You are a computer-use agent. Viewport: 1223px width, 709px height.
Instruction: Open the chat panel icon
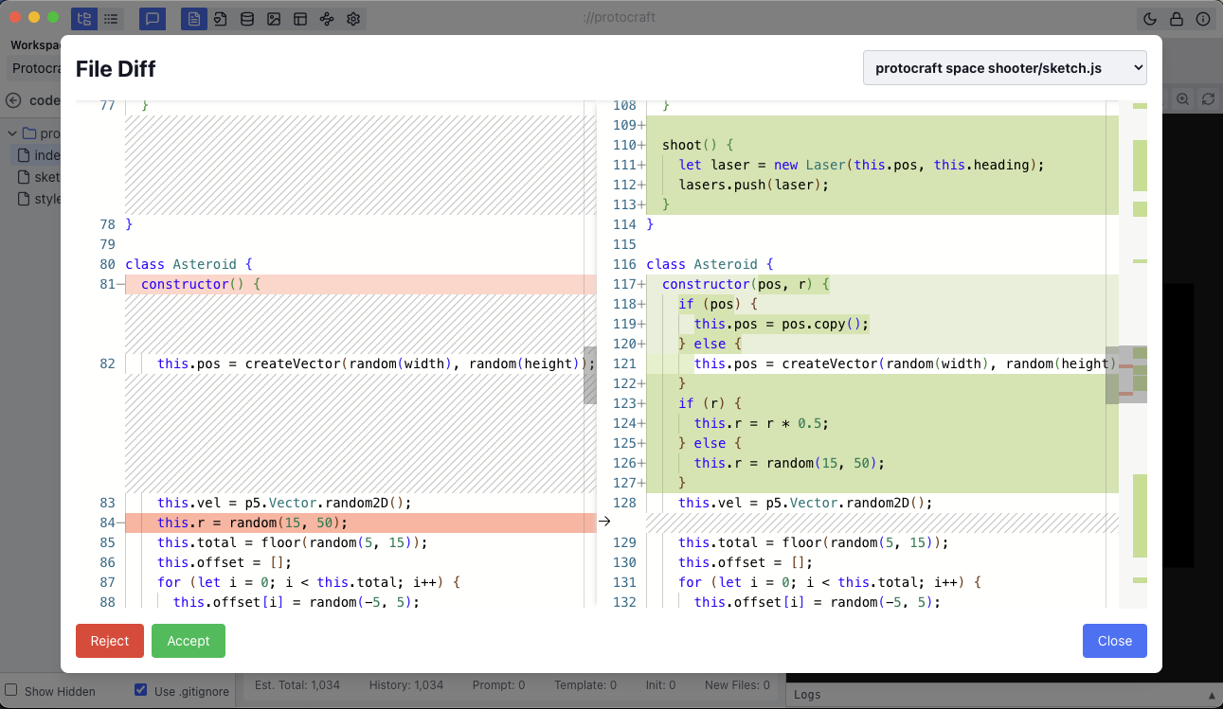coord(153,19)
